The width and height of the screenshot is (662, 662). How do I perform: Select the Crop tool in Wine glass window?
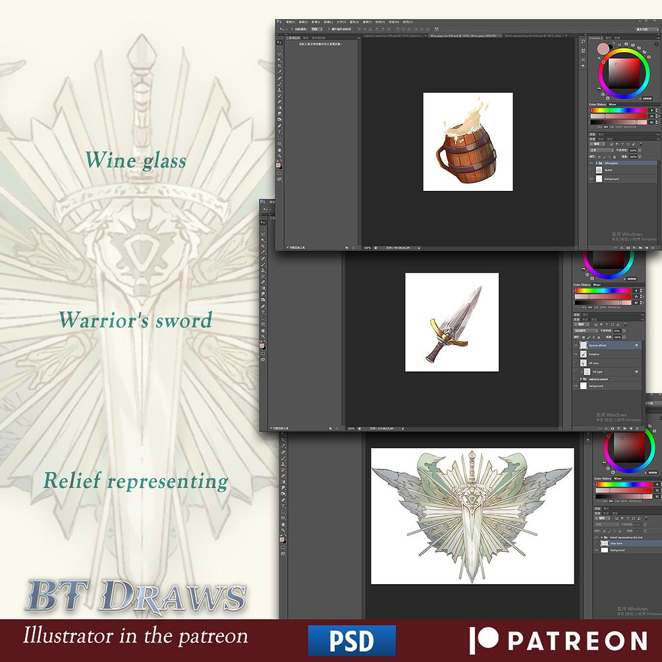(x=279, y=65)
